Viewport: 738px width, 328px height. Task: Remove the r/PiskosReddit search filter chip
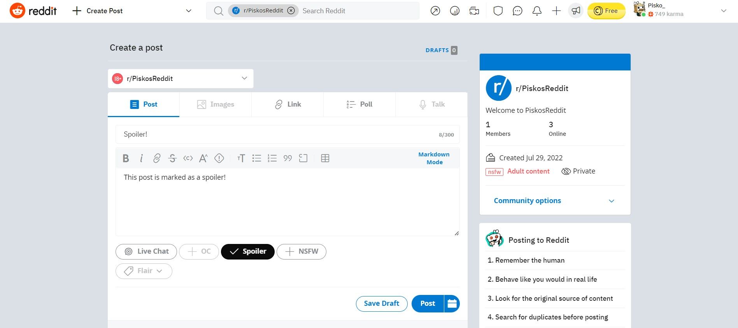pyautogui.click(x=291, y=11)
